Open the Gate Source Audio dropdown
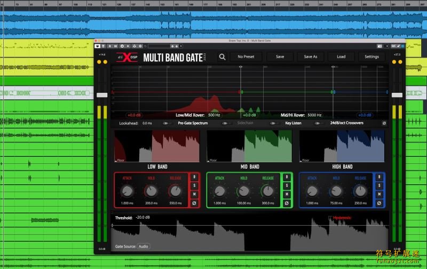The height and width of the screenshot is (269, 427). coord(144,247)
